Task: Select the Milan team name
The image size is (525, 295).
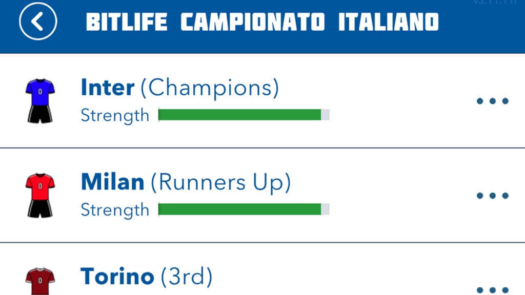Action: pyautogui.click(x=113, y=182)
